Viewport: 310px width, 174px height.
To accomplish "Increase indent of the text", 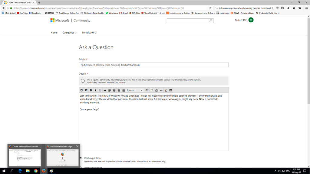I will tap(157, 90).
